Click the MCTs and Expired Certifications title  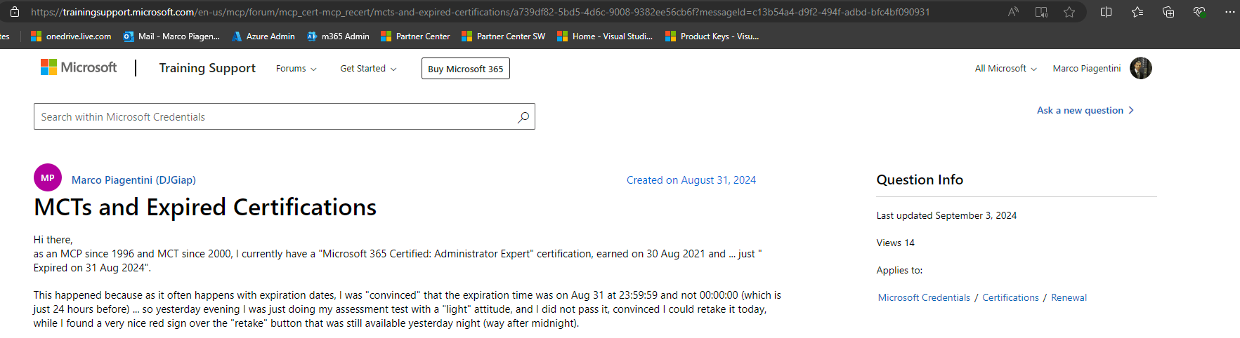tap(205, 208)
